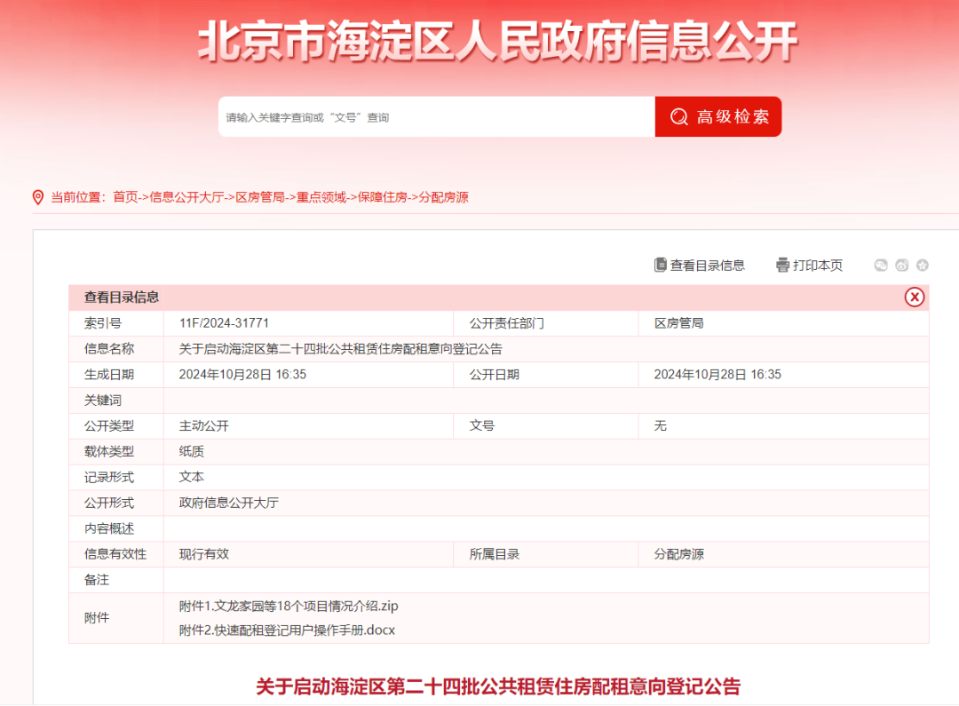This screenshot has width=959, height=706.
Task: Click the 附件 row label
Action: pyautogui.click(x=97, y=618)
